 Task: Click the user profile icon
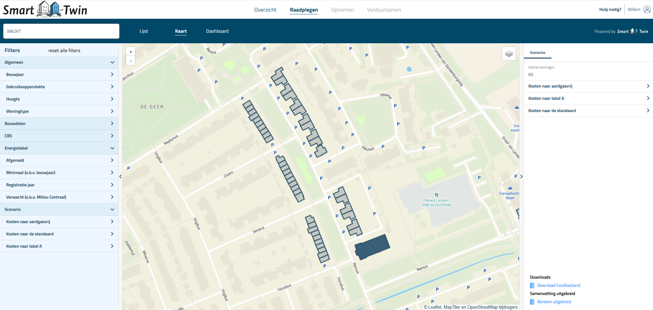[x=647, y=10]
